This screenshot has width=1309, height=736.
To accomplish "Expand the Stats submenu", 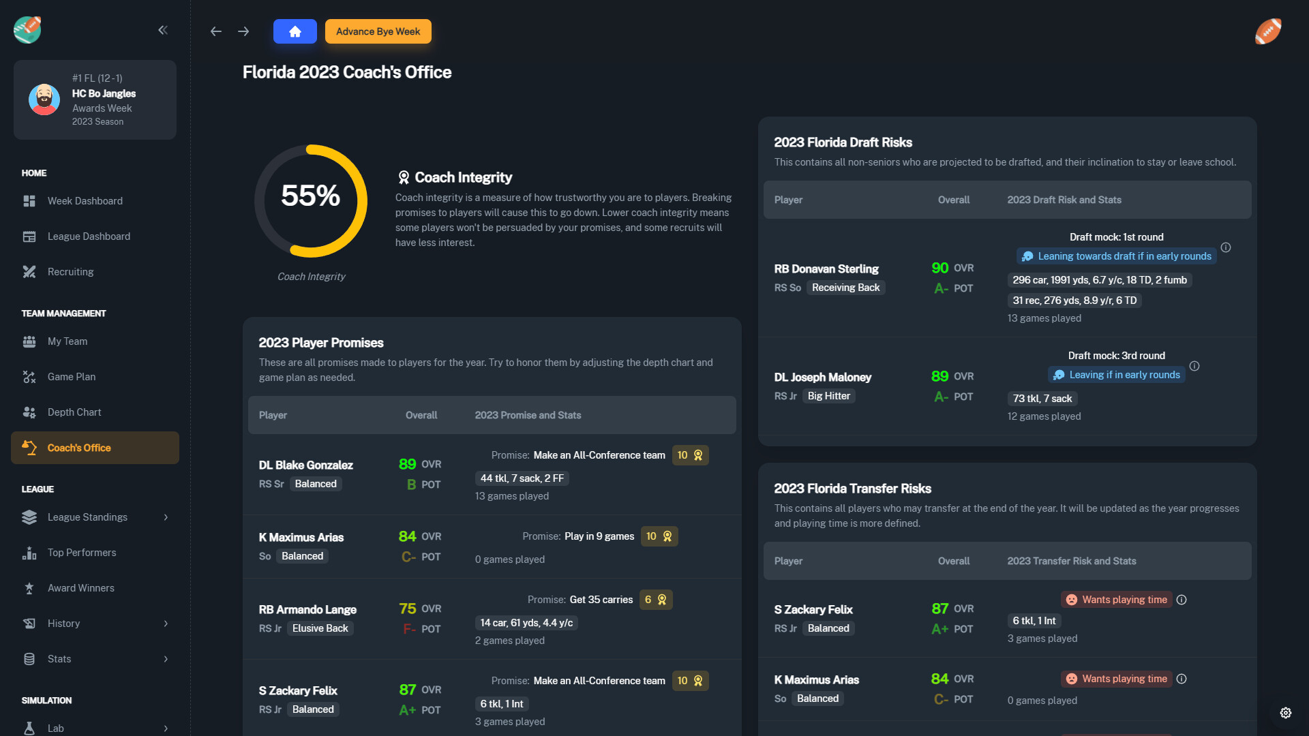I will [x=166, y=659].
